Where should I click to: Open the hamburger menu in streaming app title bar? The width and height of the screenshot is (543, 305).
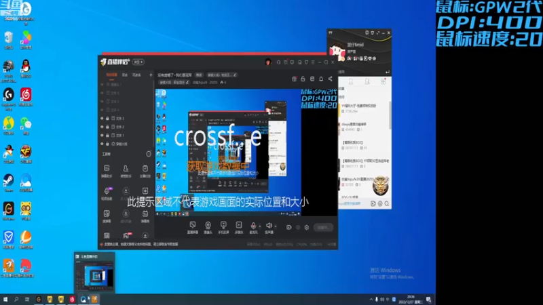pos(313,62)
